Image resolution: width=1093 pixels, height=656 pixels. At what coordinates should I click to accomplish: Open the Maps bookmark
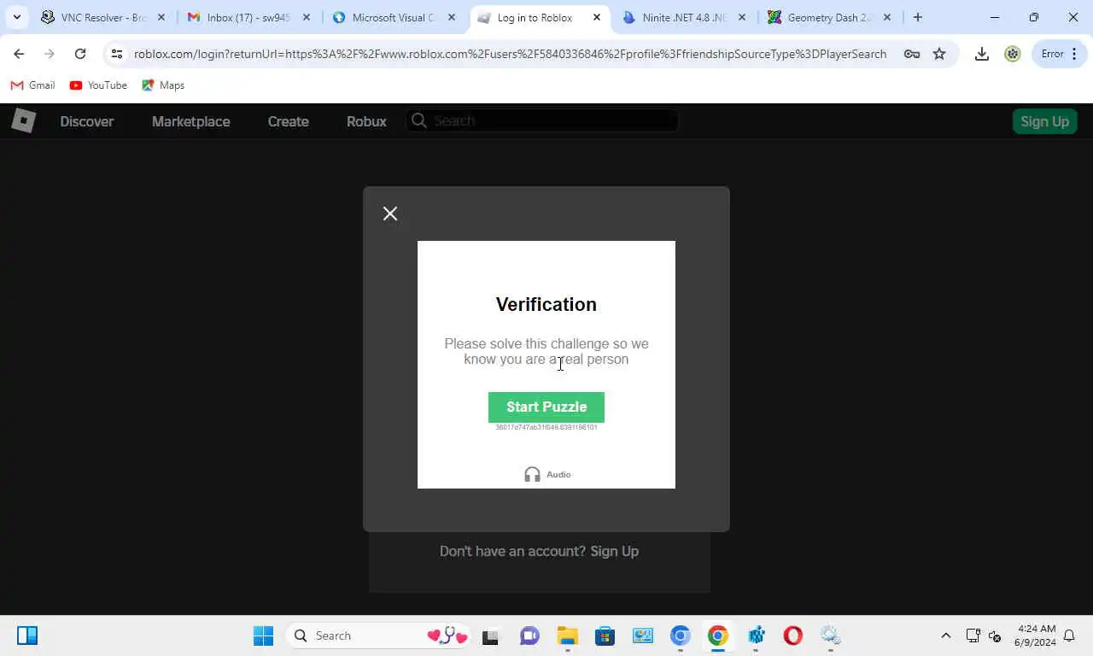point(163,85)
